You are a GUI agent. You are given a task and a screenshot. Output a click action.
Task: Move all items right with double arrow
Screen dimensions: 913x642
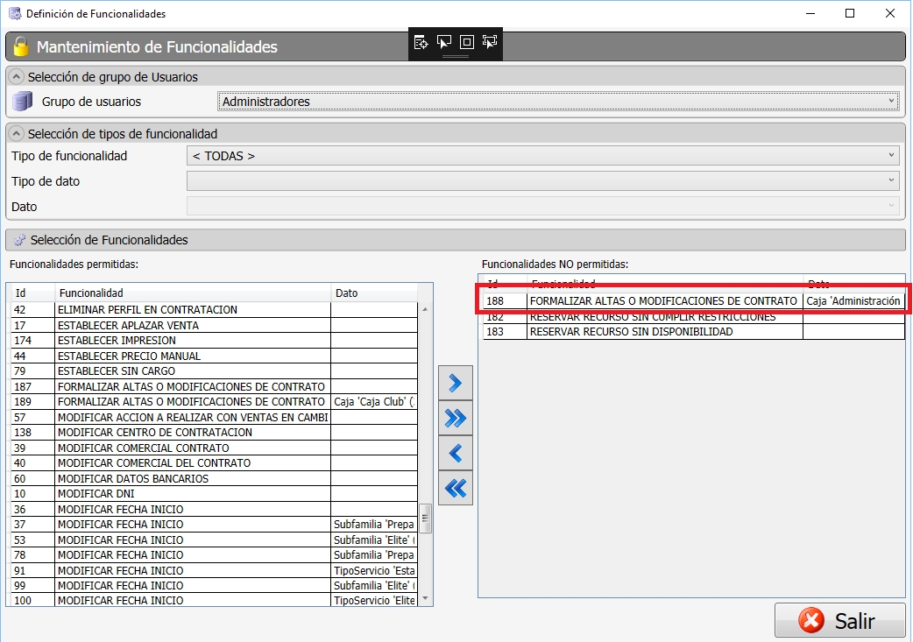tap(456, 418)
